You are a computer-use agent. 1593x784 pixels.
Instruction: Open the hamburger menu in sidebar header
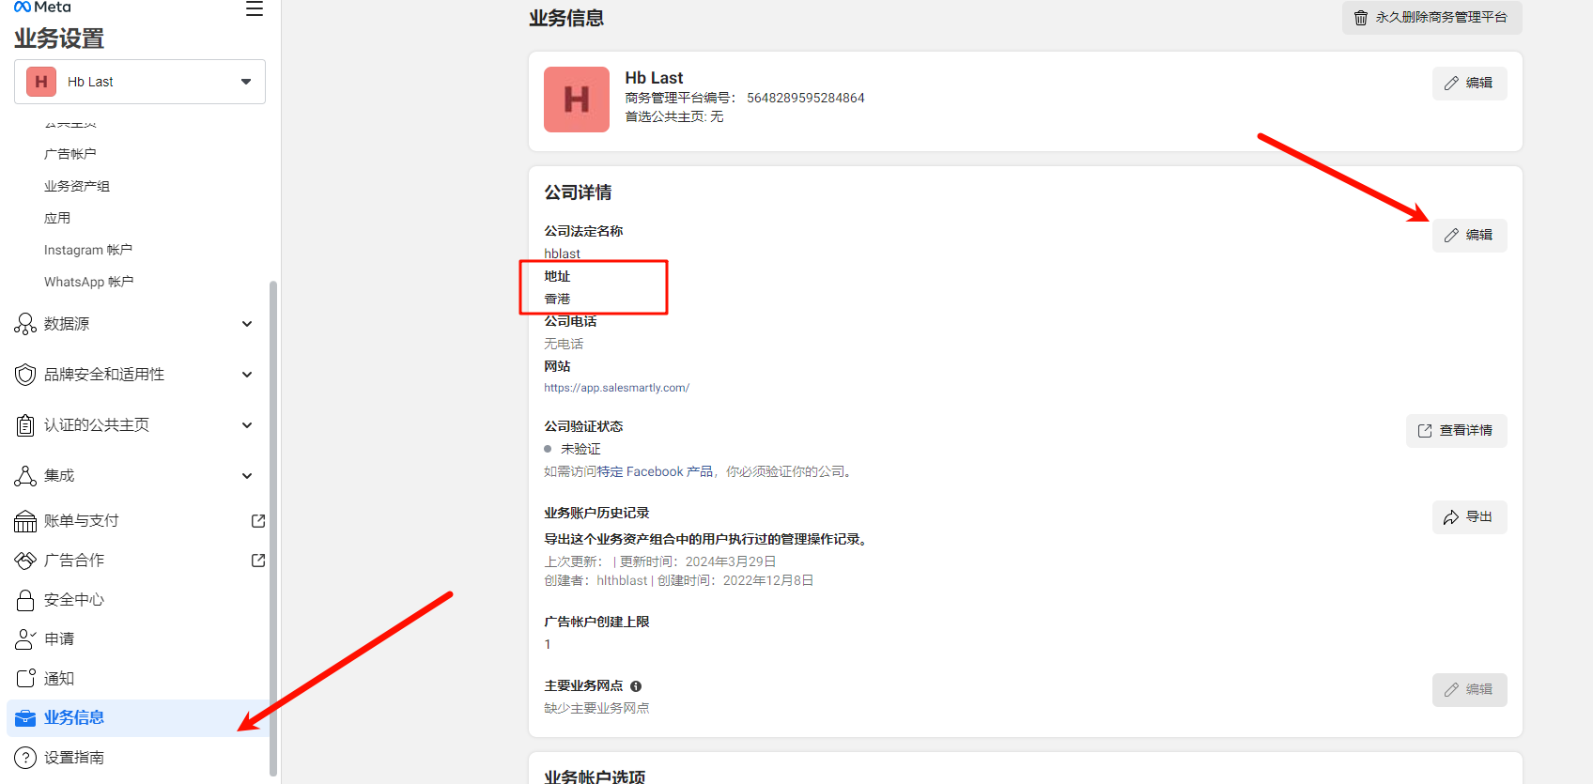pyautogui.click(x=255, y=9)
